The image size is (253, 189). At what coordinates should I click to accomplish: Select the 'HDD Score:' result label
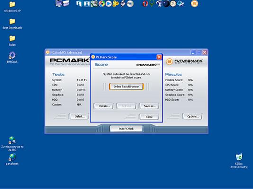click(172, 100)
